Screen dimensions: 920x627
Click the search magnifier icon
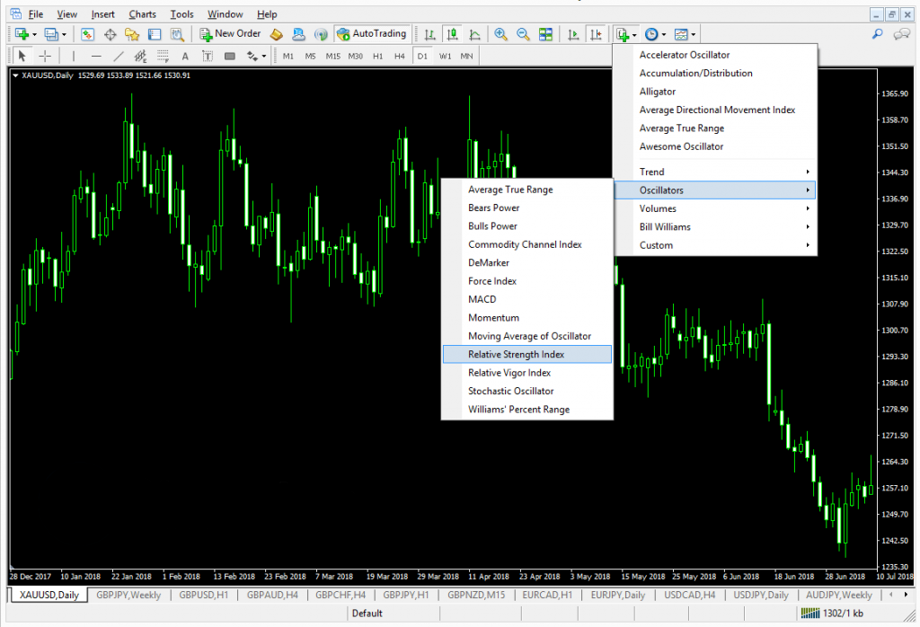(x=877, y=35)
